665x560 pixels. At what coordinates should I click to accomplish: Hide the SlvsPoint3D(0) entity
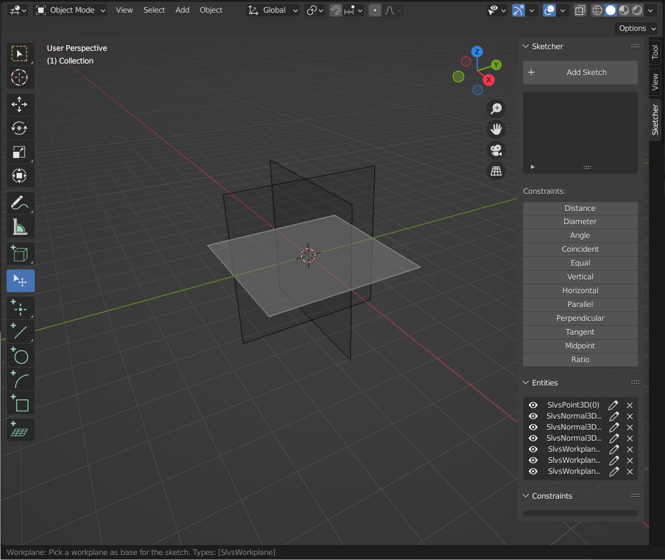[x=533, y=405]
